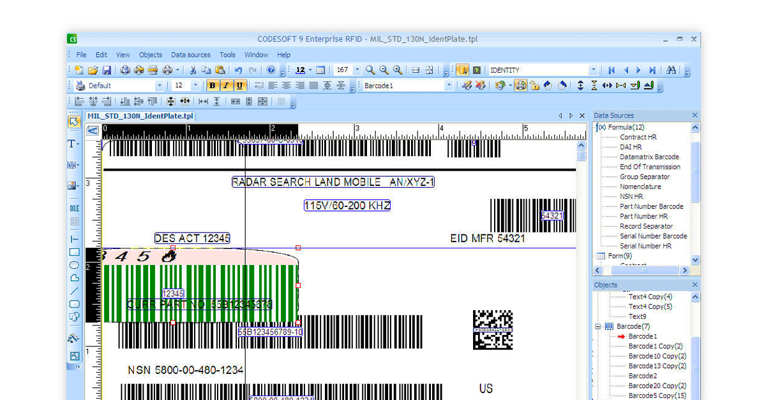
Task: Go to the next record arrow
Action: pos(639,70)
